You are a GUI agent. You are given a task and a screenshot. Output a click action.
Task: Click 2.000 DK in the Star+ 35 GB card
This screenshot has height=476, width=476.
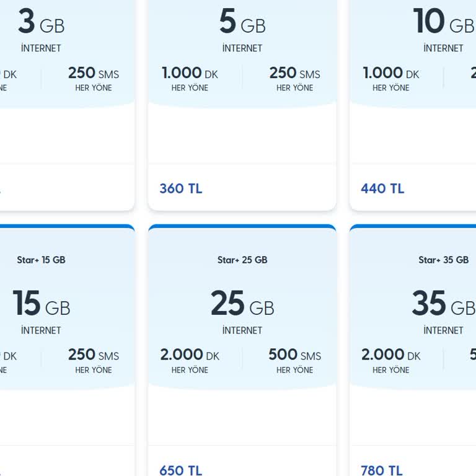391,355
